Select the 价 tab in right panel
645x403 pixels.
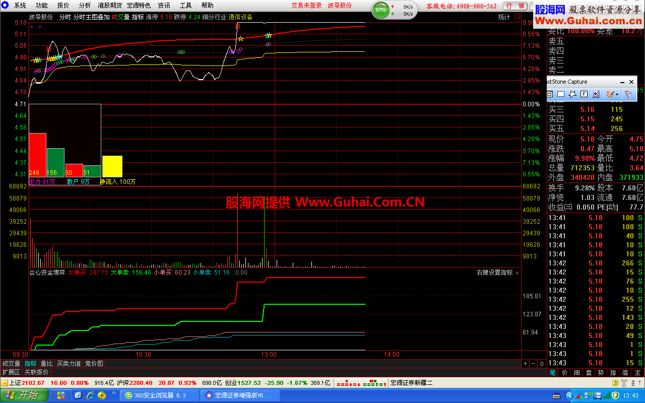[564, 372]
